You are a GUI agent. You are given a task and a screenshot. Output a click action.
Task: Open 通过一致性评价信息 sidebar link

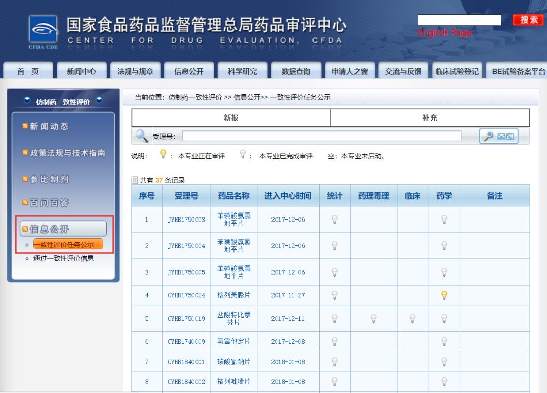(63, 258)
